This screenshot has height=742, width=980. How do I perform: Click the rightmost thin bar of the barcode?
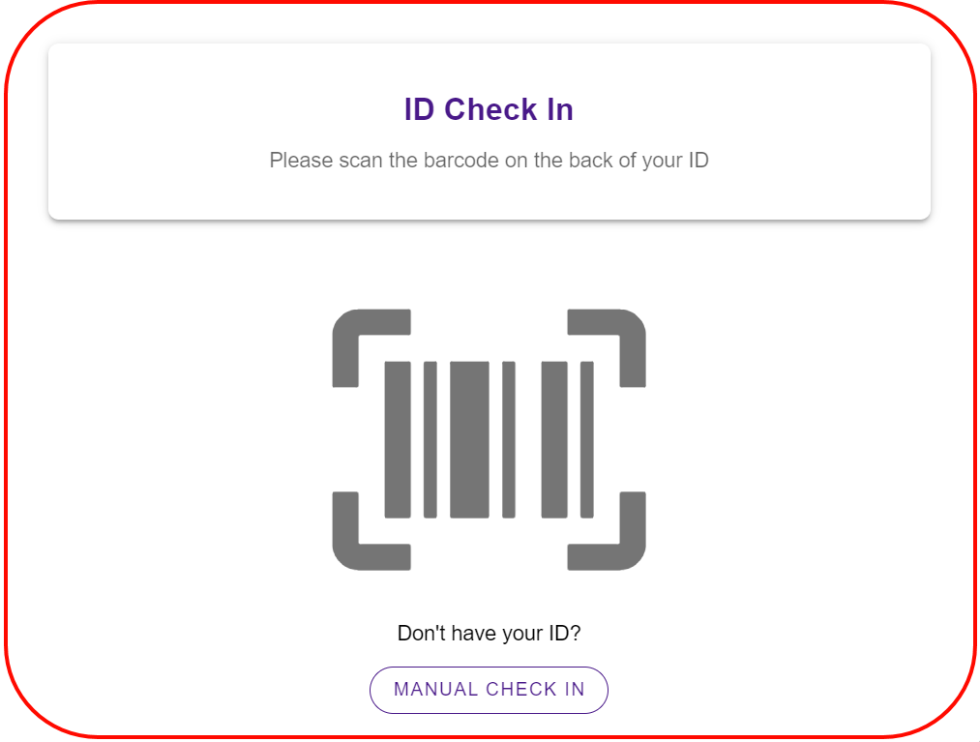pyautogui.click(x=587, y=439)
